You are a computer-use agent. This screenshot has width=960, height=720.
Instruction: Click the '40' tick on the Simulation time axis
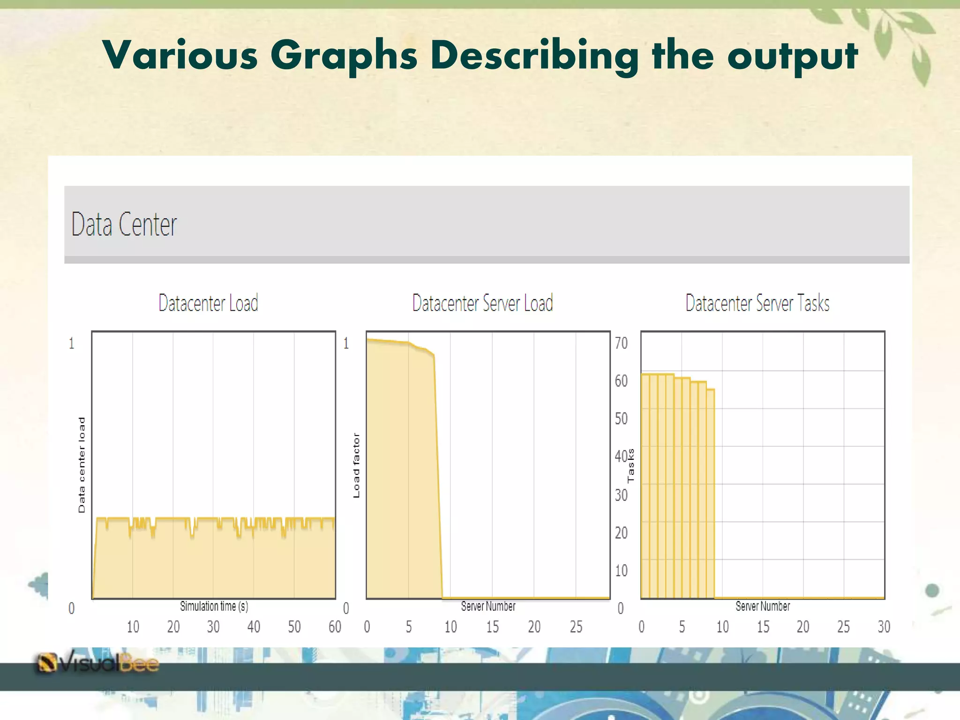point(254,627)
